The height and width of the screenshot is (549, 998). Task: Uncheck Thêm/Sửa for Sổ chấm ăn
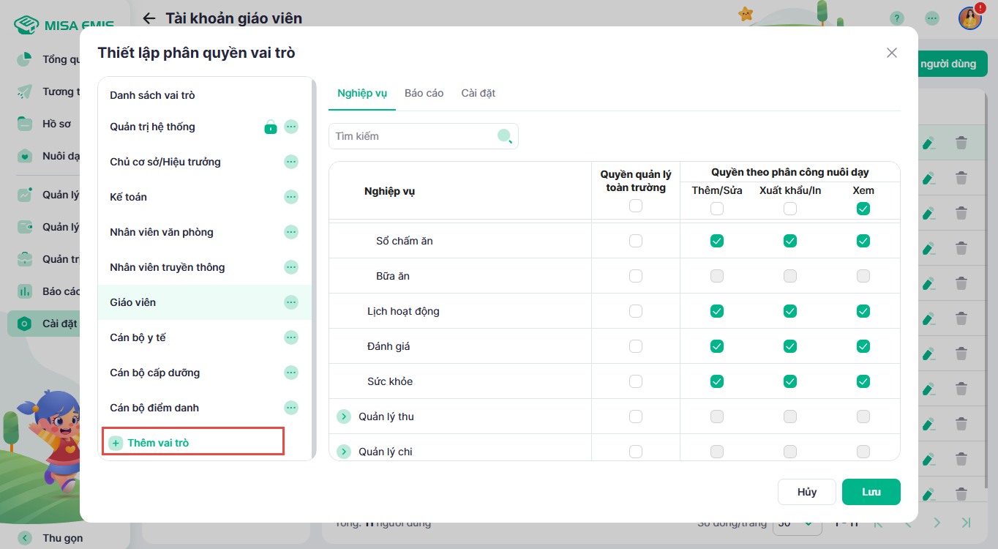(x=717, y=241)
